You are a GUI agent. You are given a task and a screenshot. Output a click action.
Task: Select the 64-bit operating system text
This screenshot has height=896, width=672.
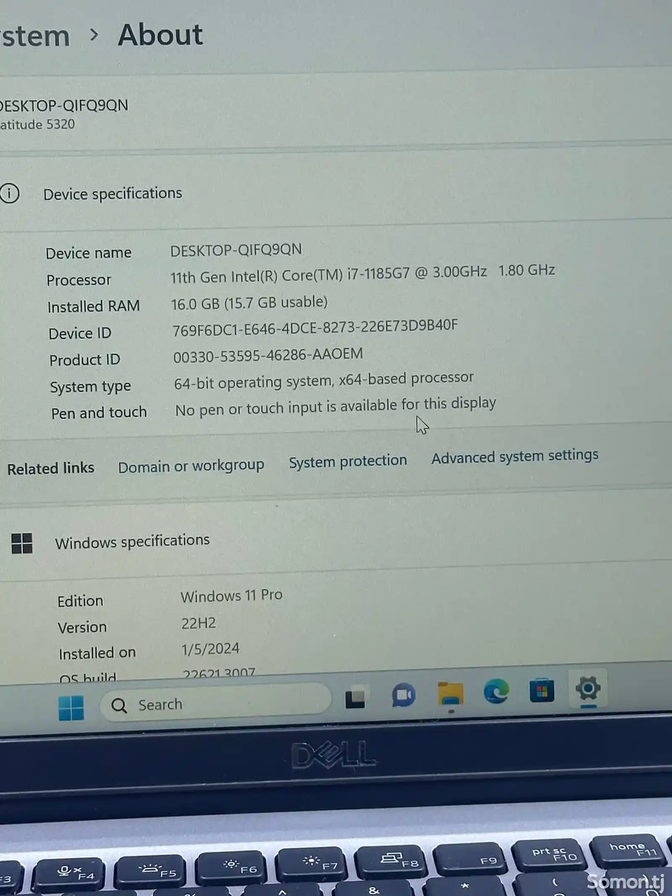pyautogui.click(x=324, y=381)
